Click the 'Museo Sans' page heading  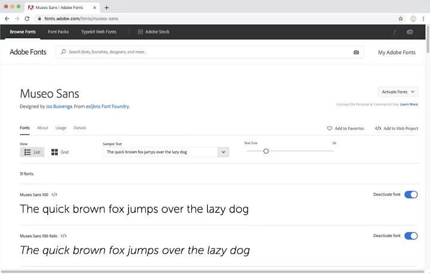[50, 94]
